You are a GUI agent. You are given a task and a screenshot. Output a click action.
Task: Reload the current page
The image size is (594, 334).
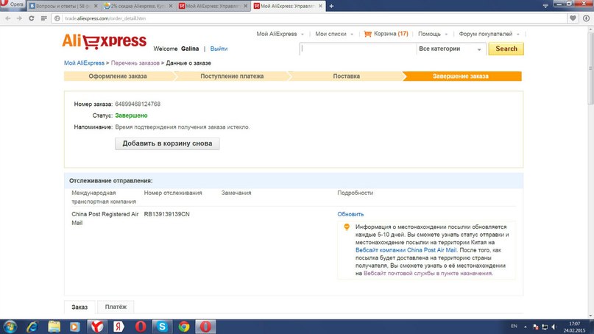coord(32,18)
